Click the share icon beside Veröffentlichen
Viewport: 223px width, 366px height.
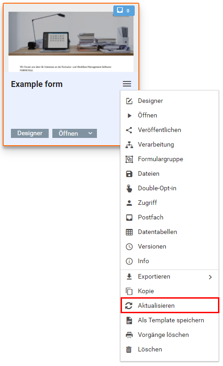pyautogui.click(x=129, y=130)
